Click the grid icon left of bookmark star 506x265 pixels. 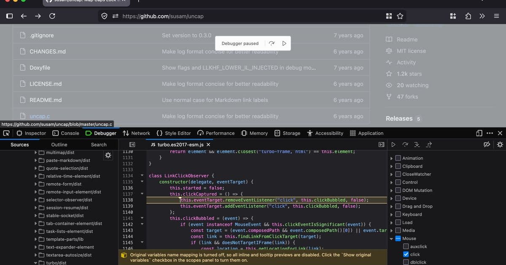[389, 16]
